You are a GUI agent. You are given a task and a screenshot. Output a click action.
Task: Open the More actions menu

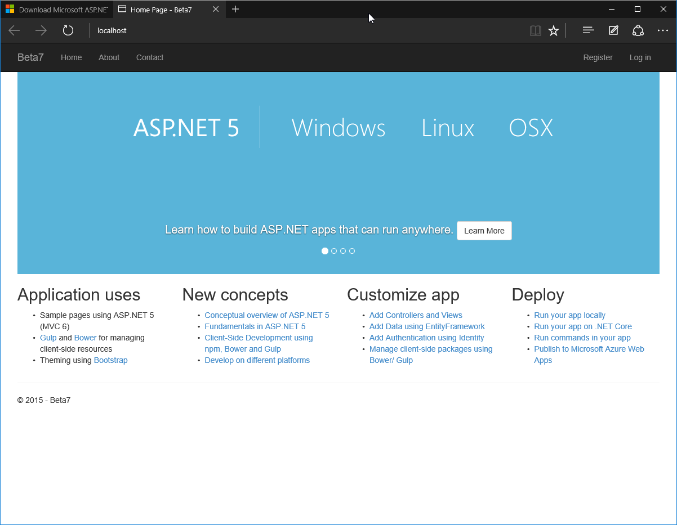[x=662, y=30]
